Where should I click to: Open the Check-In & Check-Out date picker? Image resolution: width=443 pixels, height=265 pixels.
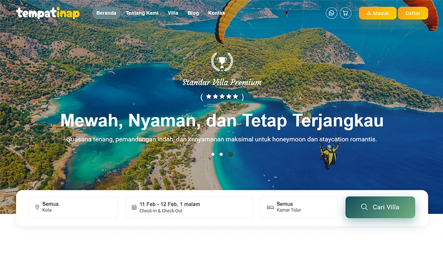189,207
